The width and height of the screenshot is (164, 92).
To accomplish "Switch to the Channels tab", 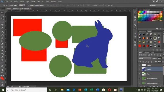I will pyautogui.click(x=146, y=52).
